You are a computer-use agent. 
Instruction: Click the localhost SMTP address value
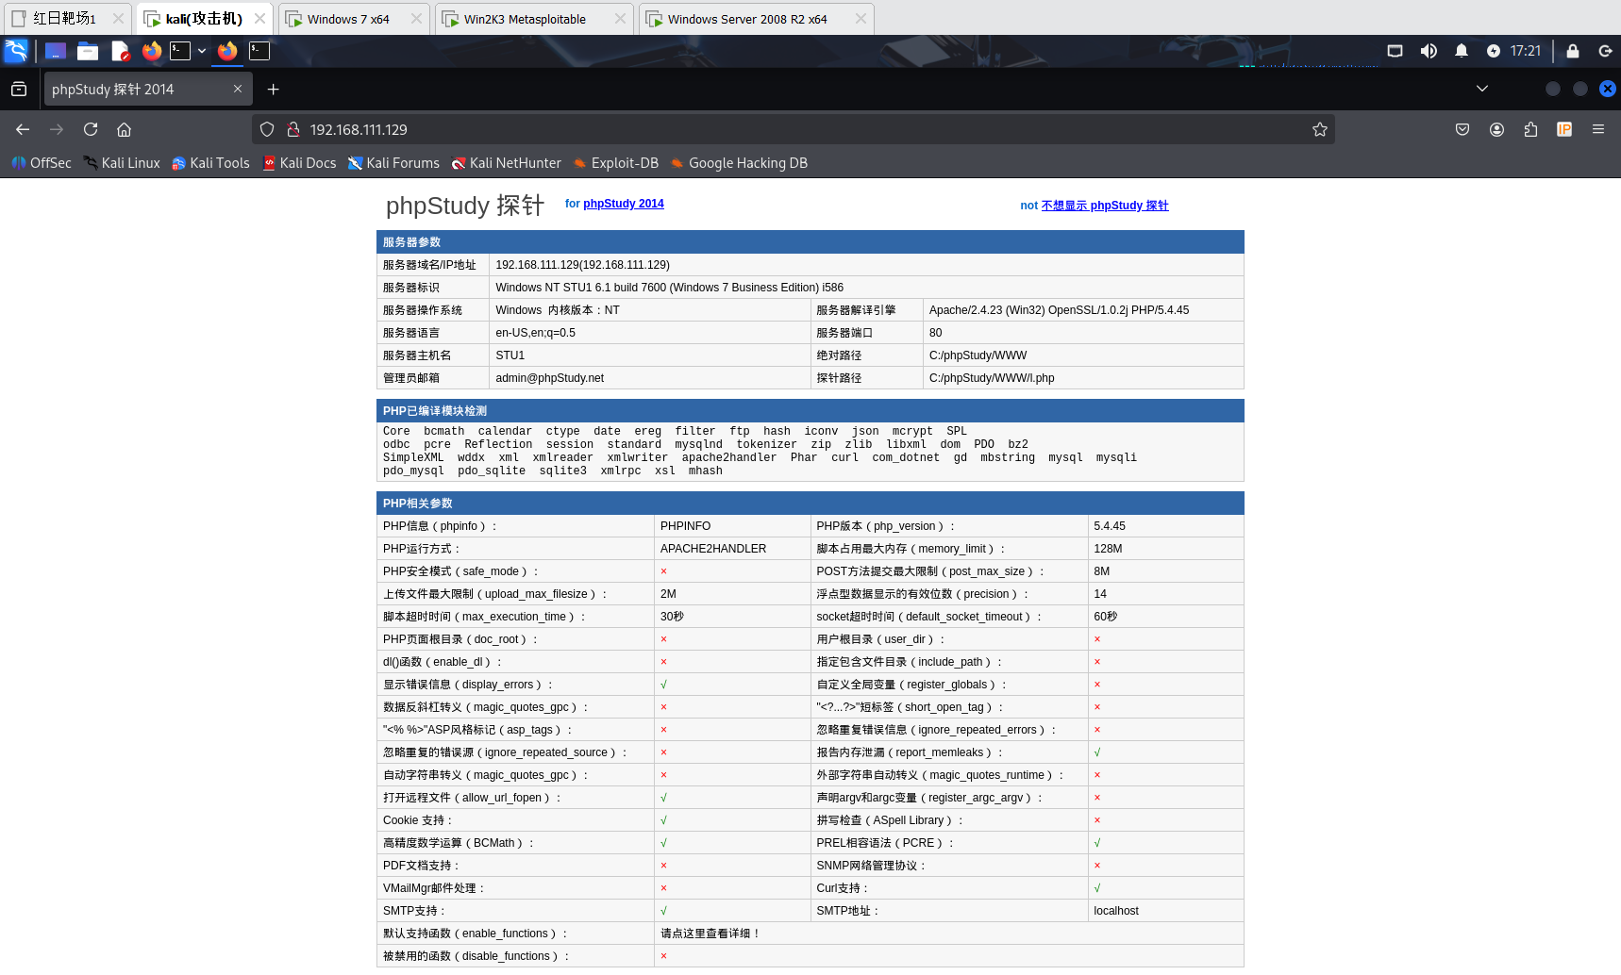click(1116, 911)
